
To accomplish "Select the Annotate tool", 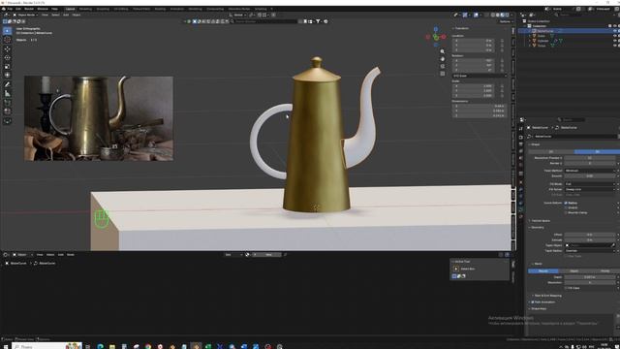I will pyautogui.click(x=7, y=84).
